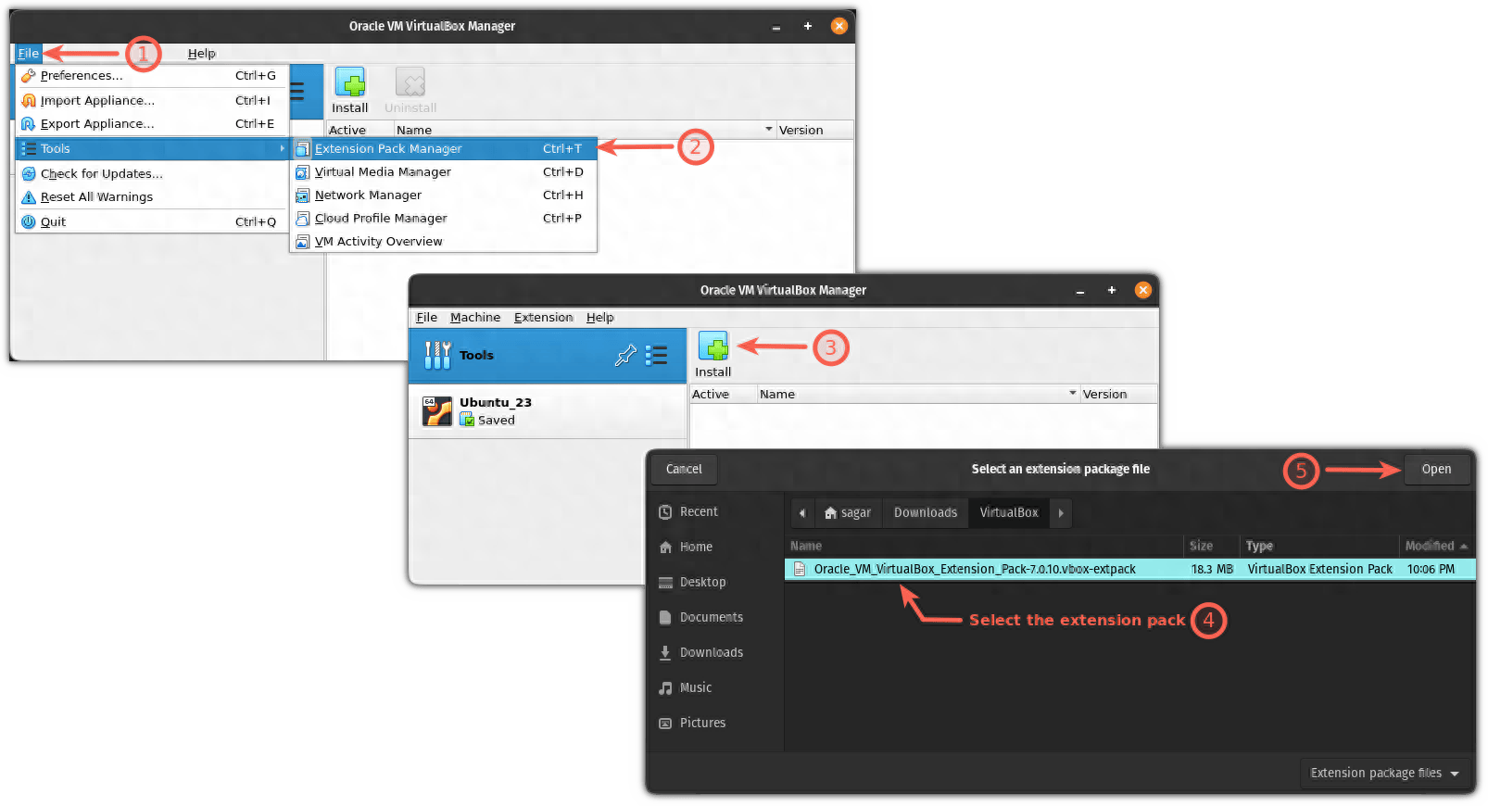The width and height of the screenshot is (1488, 806).
Task: Click Install icon in back window toolbar
Action: click(350, 82)
